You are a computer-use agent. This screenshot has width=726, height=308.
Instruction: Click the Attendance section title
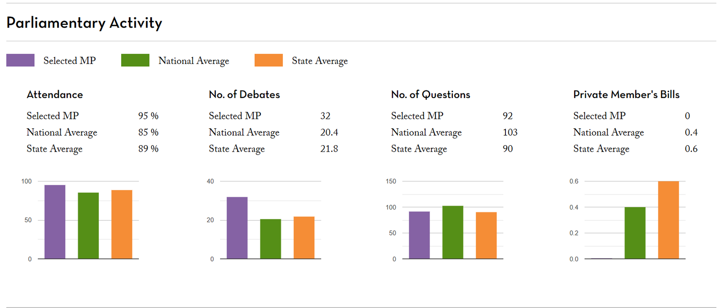tap(55, 94)
